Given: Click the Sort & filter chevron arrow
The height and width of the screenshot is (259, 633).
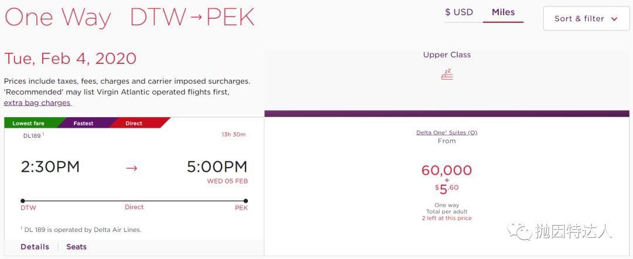Looking at the screenshot, I should click(x=614, y=19).
